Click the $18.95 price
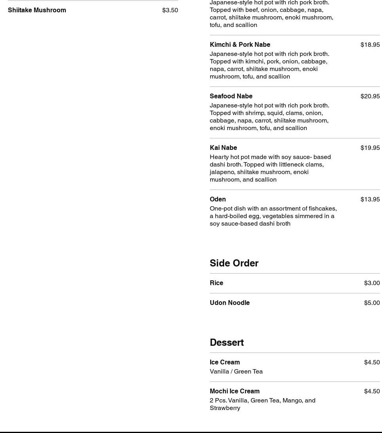Screen dimensions: 382x433 point(370,44)
